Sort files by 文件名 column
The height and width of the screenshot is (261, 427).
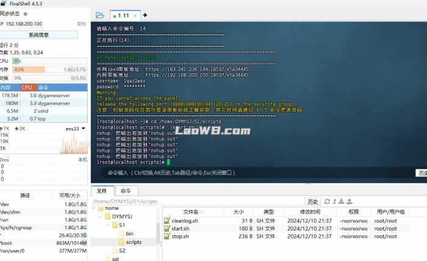coord(193,212)
